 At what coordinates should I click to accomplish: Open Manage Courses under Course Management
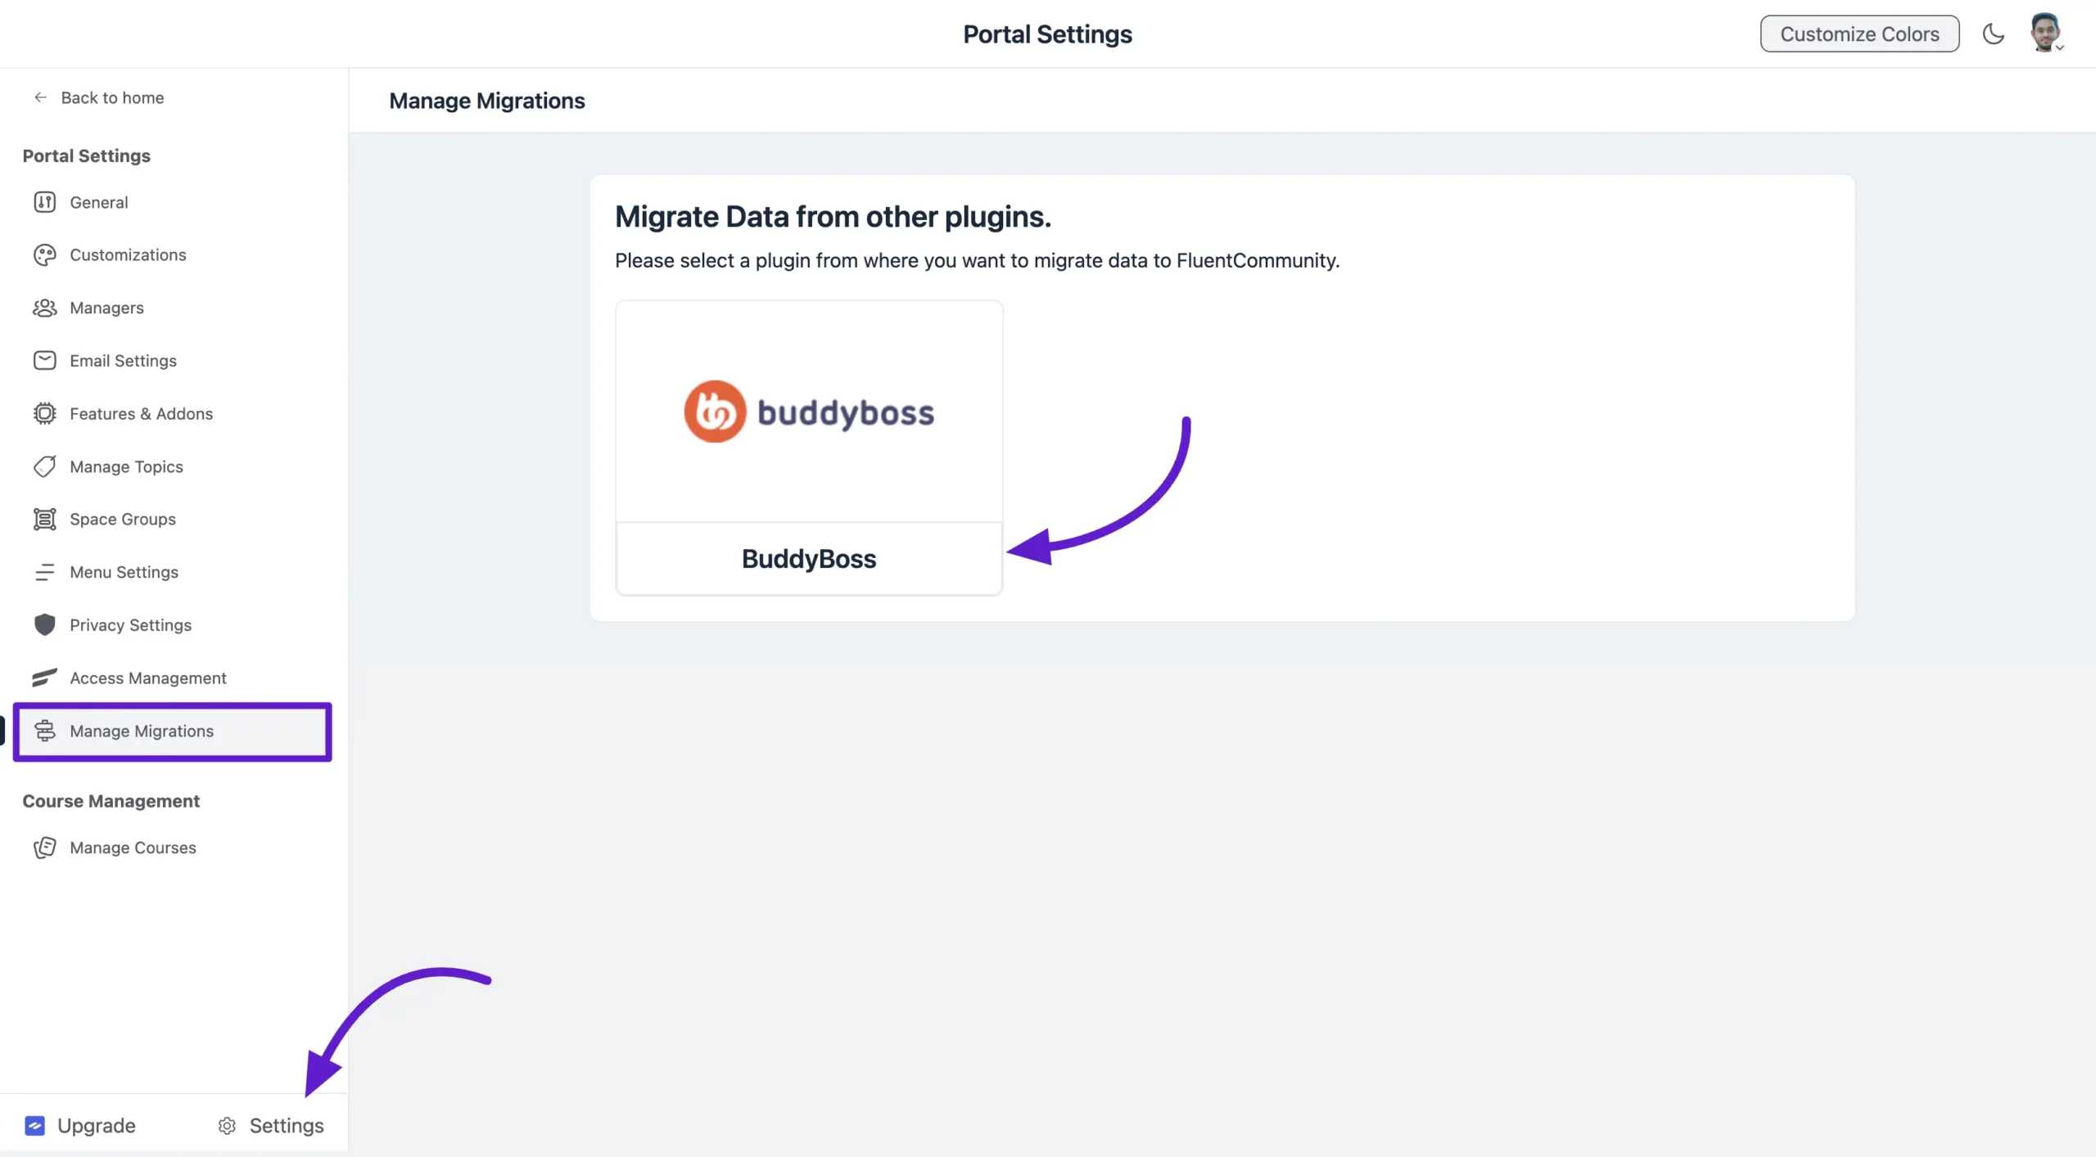point(172,848)
